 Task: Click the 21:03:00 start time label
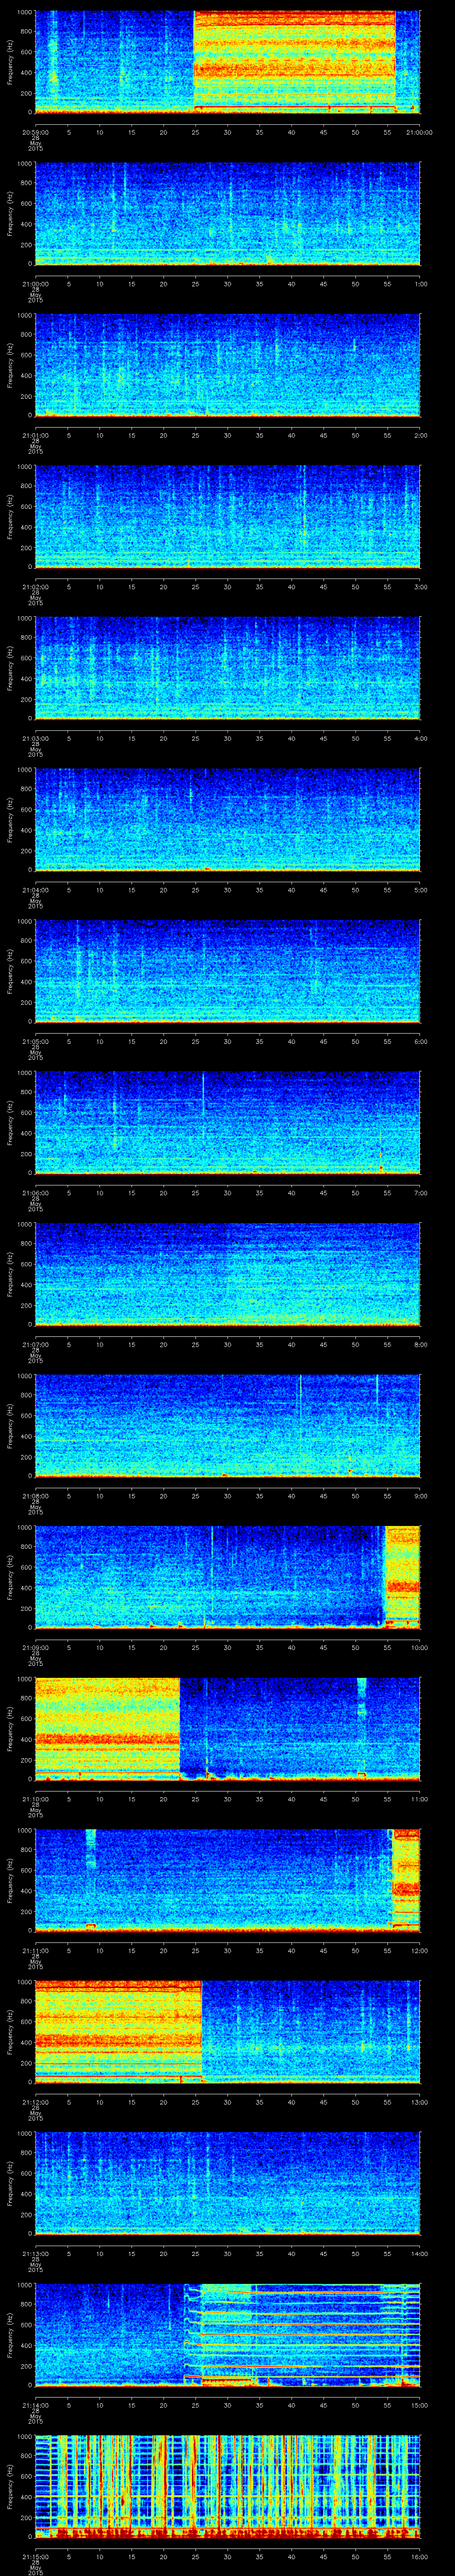(x=35, y=738)
